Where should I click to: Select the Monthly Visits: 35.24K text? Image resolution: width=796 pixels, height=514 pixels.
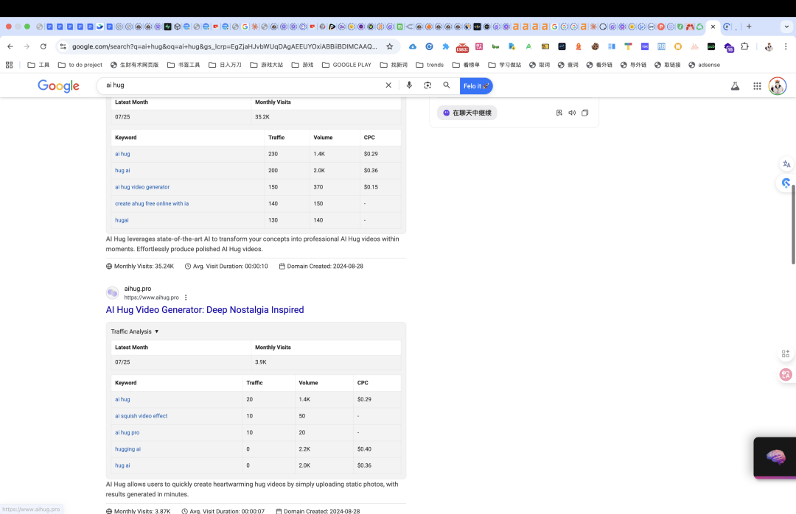[x=144, y=266]
